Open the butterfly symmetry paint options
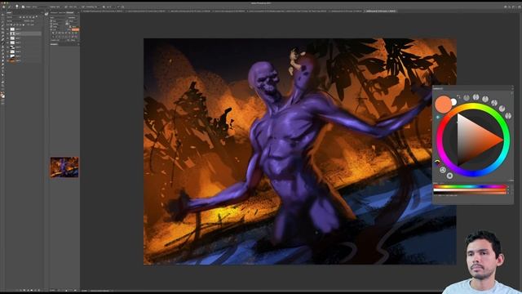The image size is (522, 294). coord(122,7)
